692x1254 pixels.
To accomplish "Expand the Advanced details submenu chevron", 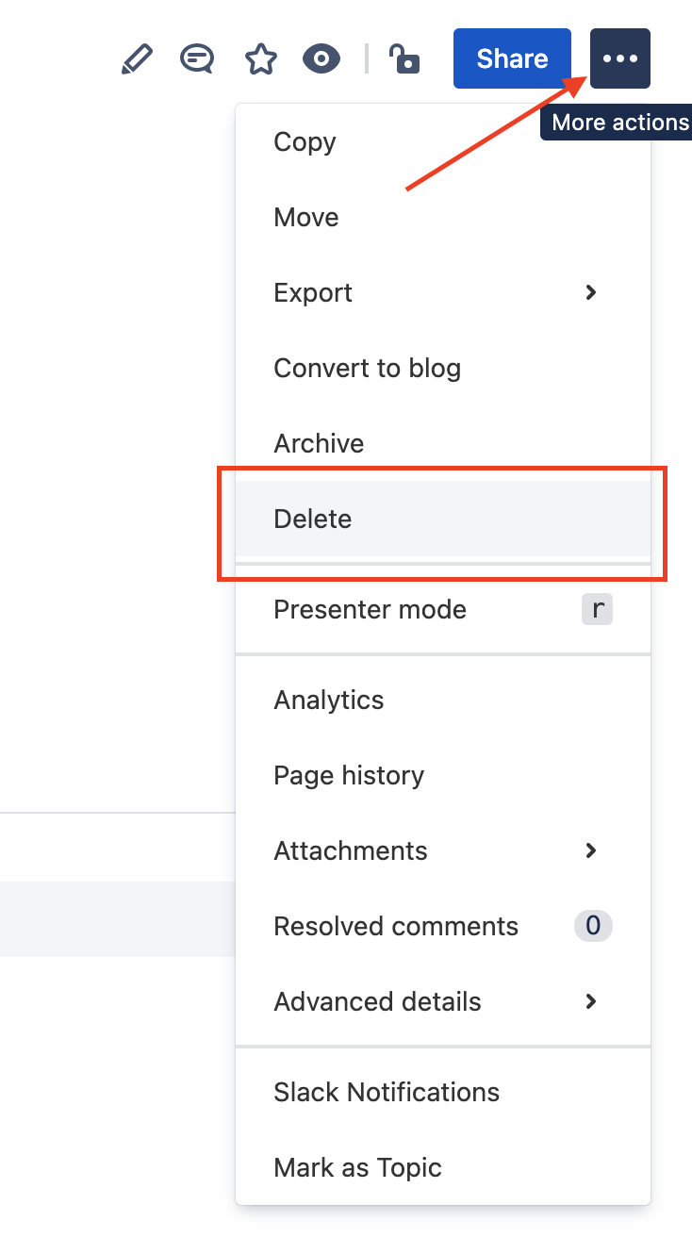I will pyautogui.click(x=591, y=1001).
